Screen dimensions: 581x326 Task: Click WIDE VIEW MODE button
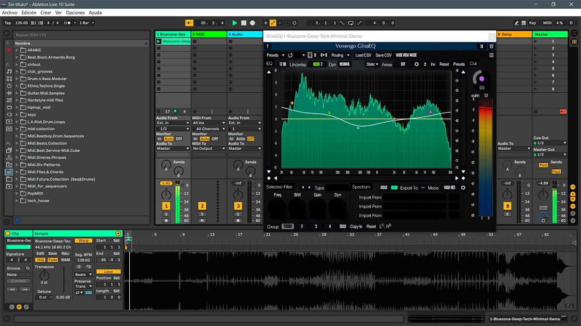click(x=406, y=55)
